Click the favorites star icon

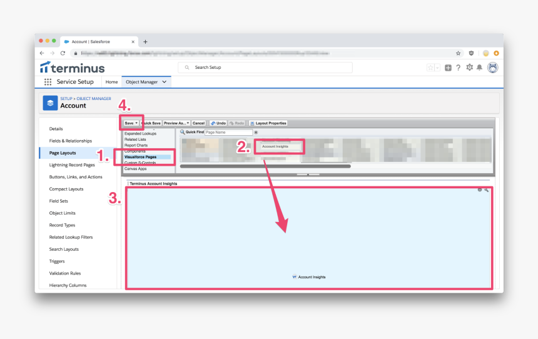pyautogui.click(x=430, y=68)
